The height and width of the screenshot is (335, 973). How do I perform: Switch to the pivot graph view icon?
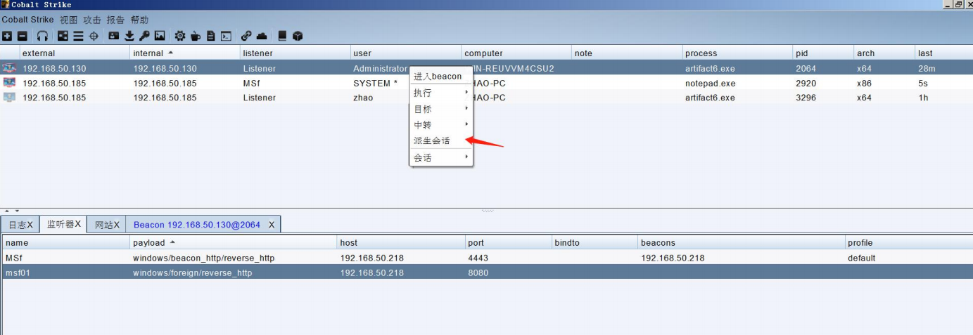[x=63, y=36]
